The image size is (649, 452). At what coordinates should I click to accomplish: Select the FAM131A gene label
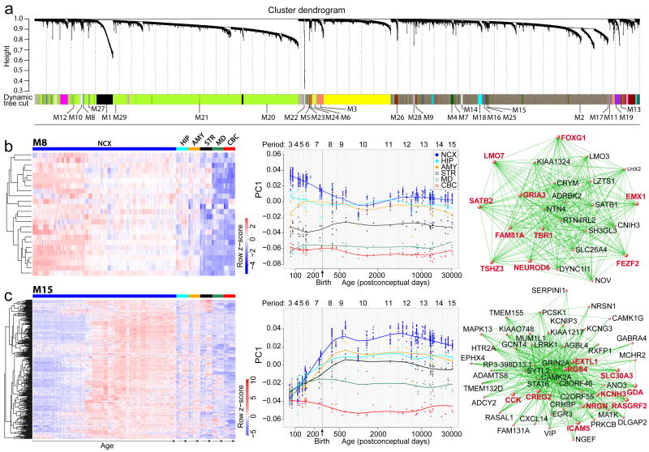click(x=514, y=431)
